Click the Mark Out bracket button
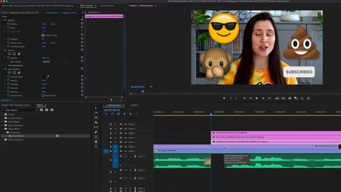Screen dimensions: 341x192 [237, 98]
